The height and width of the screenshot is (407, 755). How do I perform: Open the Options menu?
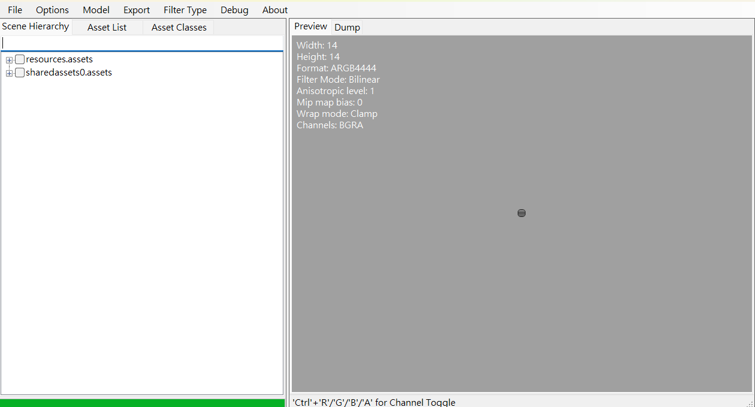(52, 10)
